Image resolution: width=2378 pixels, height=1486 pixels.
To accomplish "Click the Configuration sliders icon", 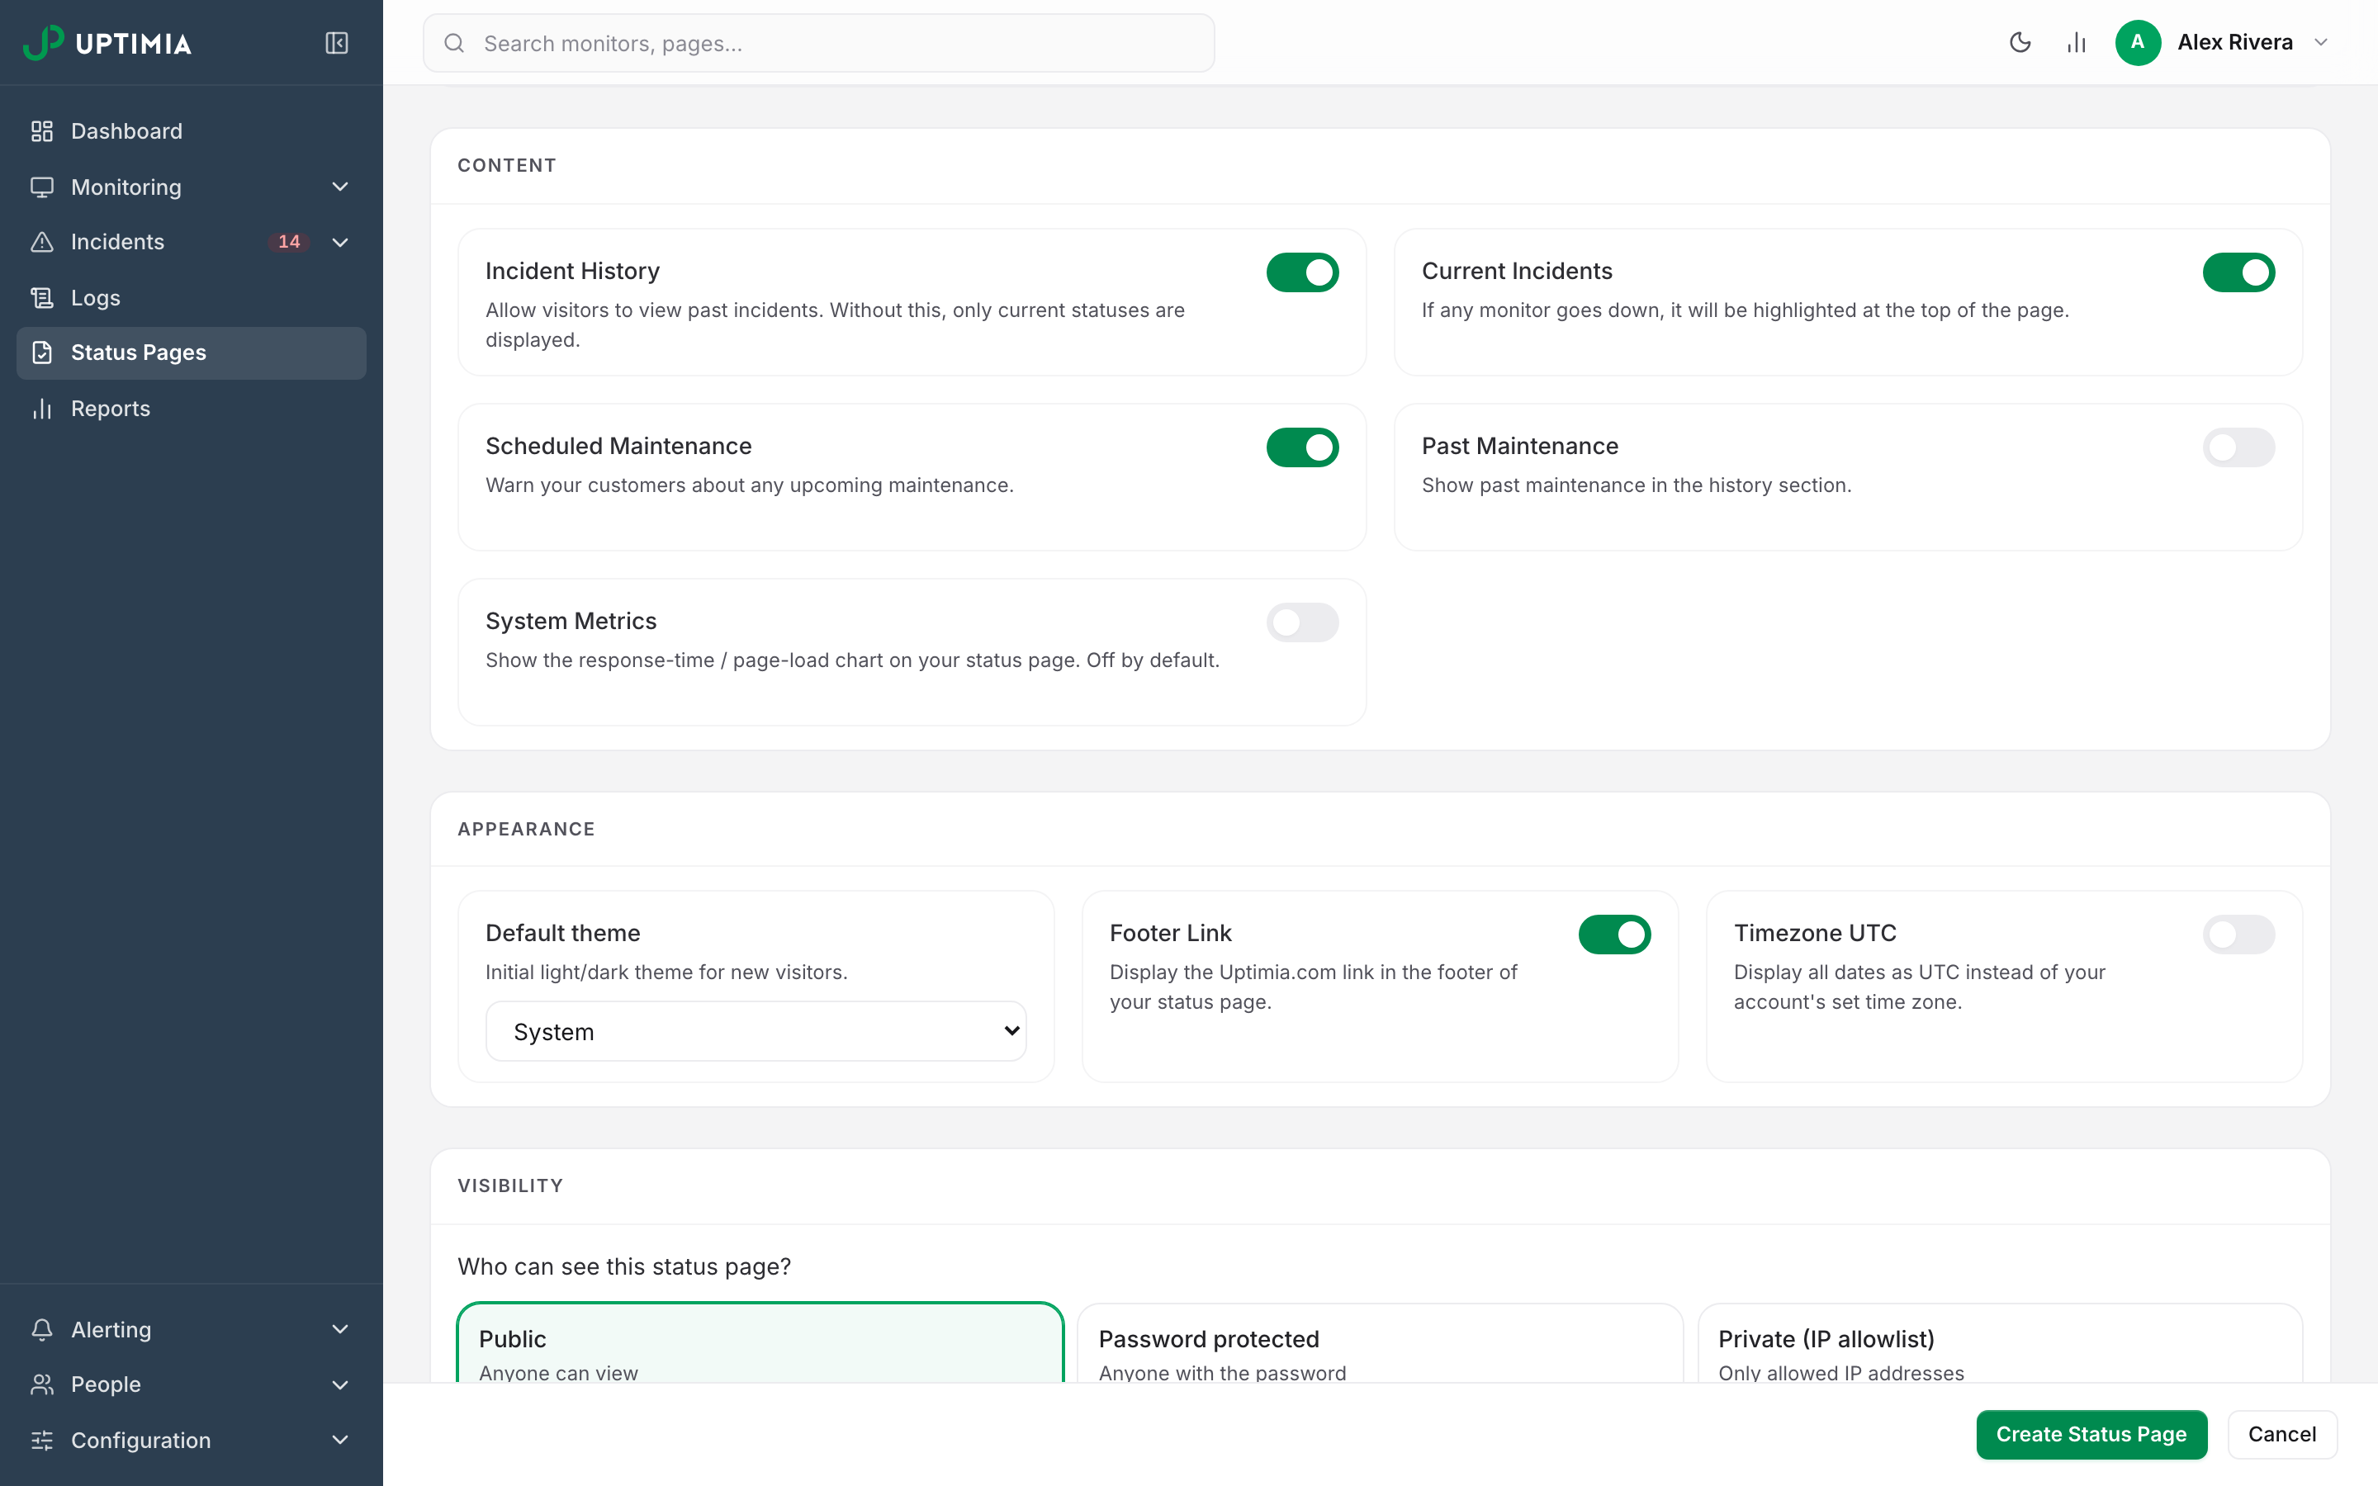I will tap(42, 1441).
